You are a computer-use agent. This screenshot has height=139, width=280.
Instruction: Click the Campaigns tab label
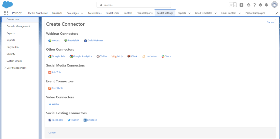tap(72, 13)
